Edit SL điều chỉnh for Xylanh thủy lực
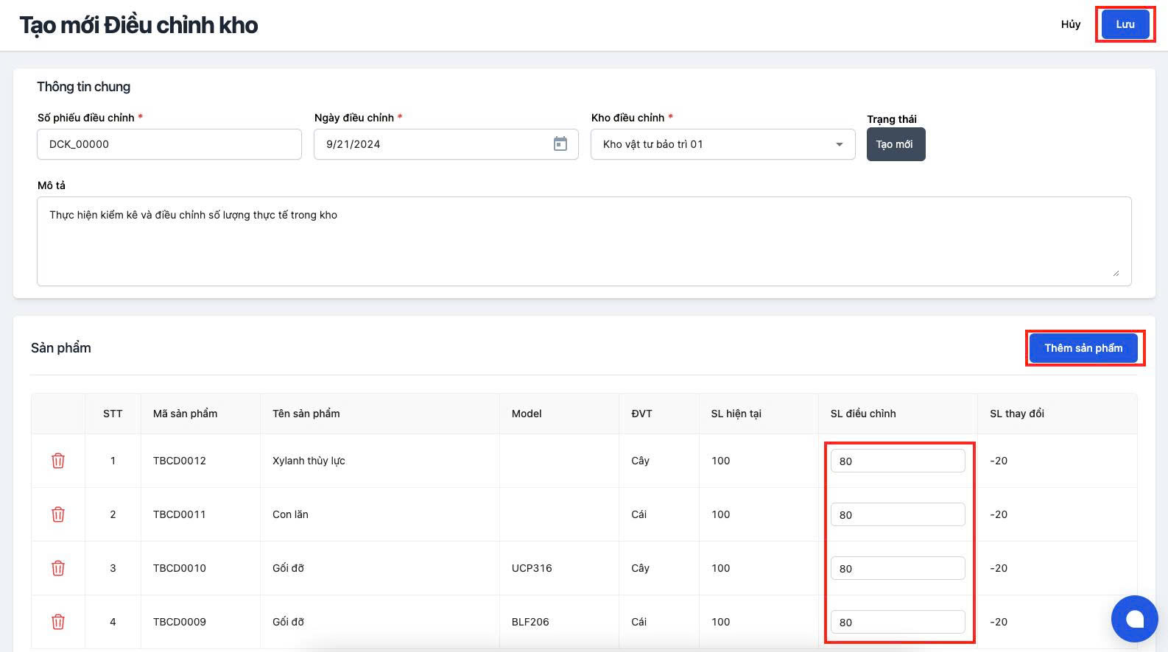Screen dimensions: 1168x652 point(897,461)
